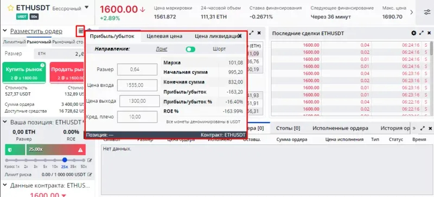
Task: Select Шорт direction in calculator
Action: click(219, 49)
